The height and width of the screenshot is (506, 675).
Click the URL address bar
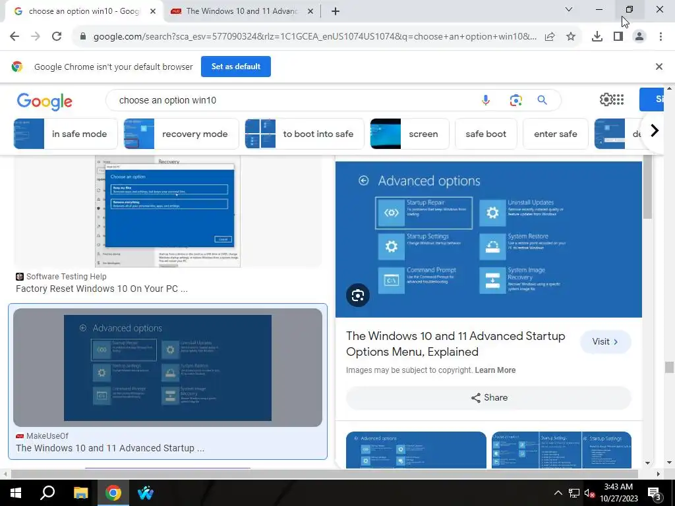[314, 37]
